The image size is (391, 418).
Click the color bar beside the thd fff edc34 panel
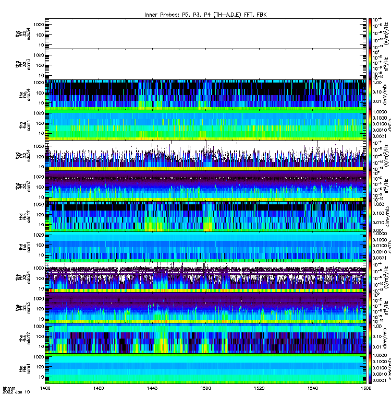click(370, 155)
